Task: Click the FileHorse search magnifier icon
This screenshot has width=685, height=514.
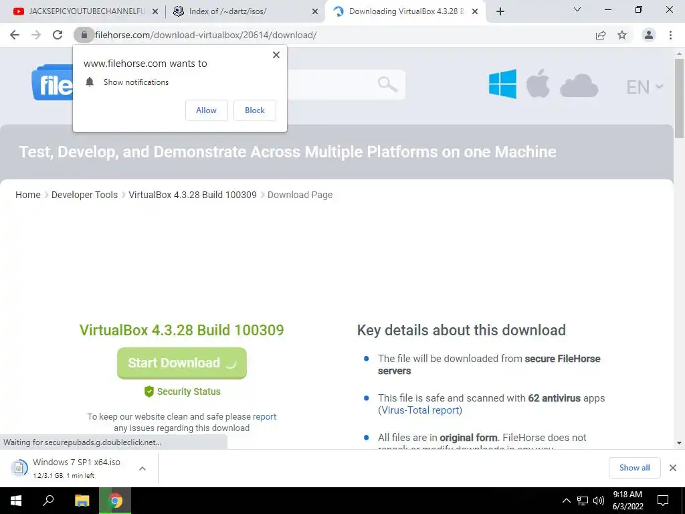Action: [x=387, y=84]
